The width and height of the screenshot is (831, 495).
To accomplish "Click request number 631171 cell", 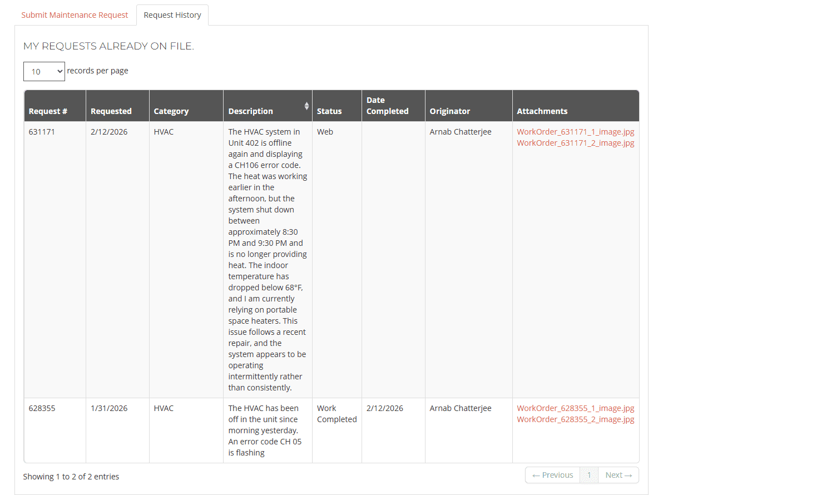I will 42,132.
